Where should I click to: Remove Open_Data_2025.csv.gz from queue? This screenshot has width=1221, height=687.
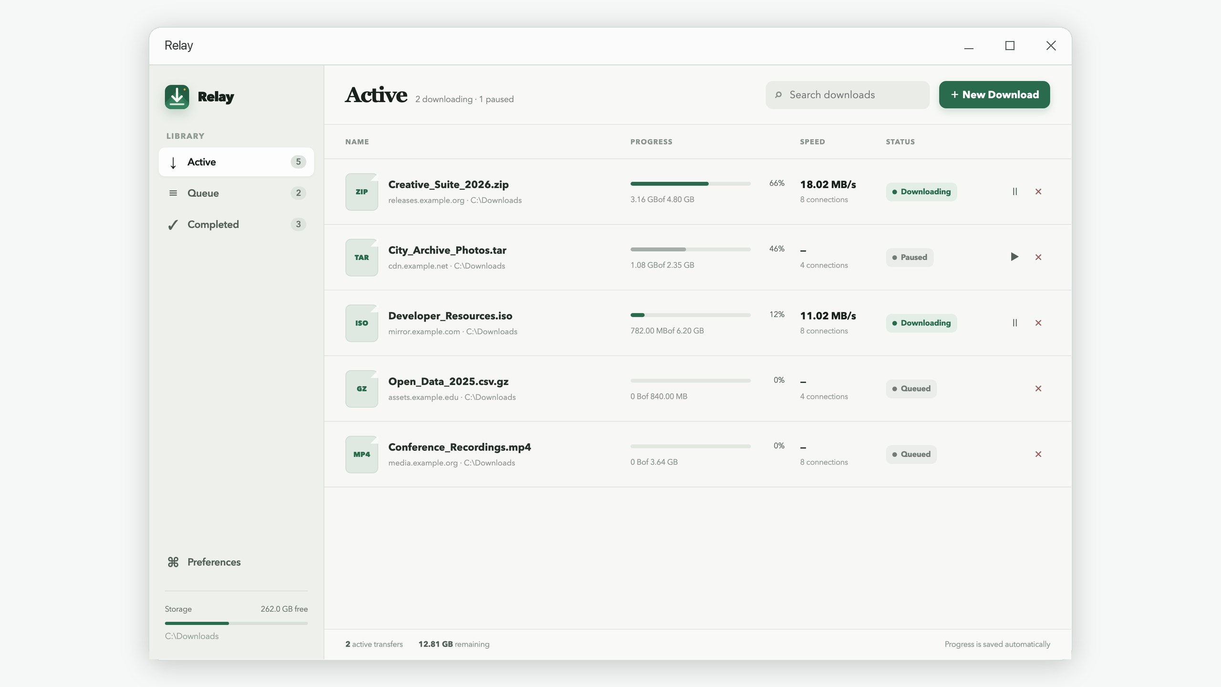tap(1038, 388)
